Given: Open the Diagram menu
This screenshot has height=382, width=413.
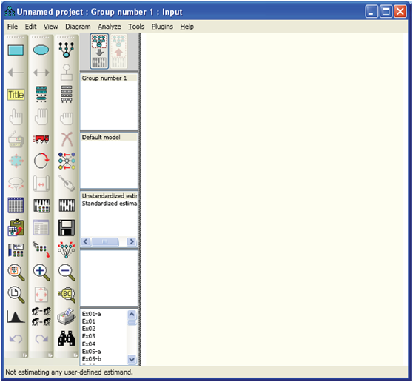Looking at the screenshot, I should [78, 27].
